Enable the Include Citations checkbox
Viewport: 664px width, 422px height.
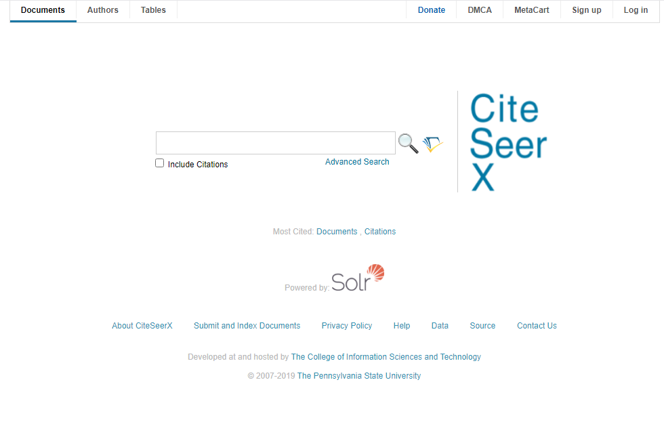(160, 163)
